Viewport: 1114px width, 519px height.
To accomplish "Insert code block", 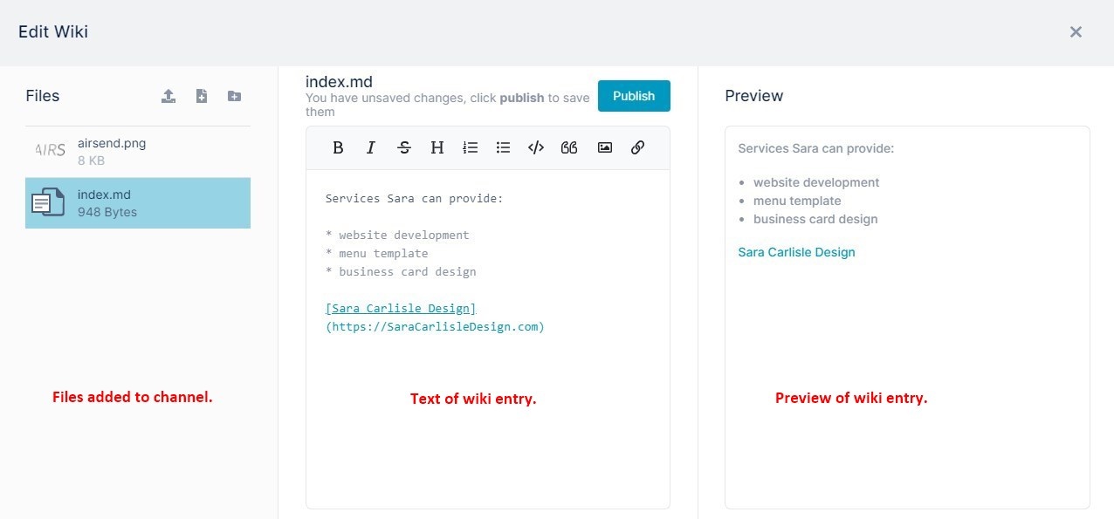I will [x=536, y=147].
